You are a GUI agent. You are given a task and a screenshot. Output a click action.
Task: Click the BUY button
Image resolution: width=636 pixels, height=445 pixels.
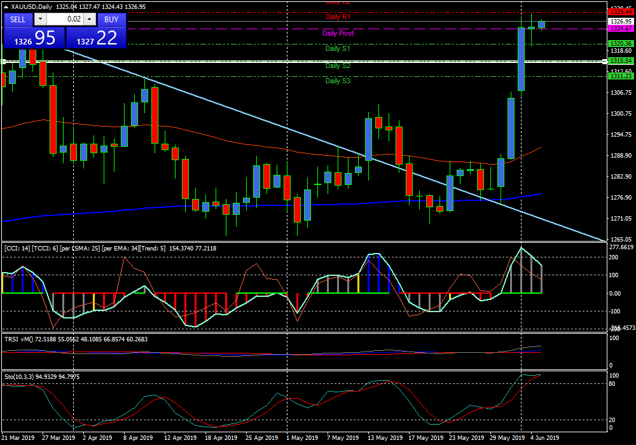(x=111, y=19)
